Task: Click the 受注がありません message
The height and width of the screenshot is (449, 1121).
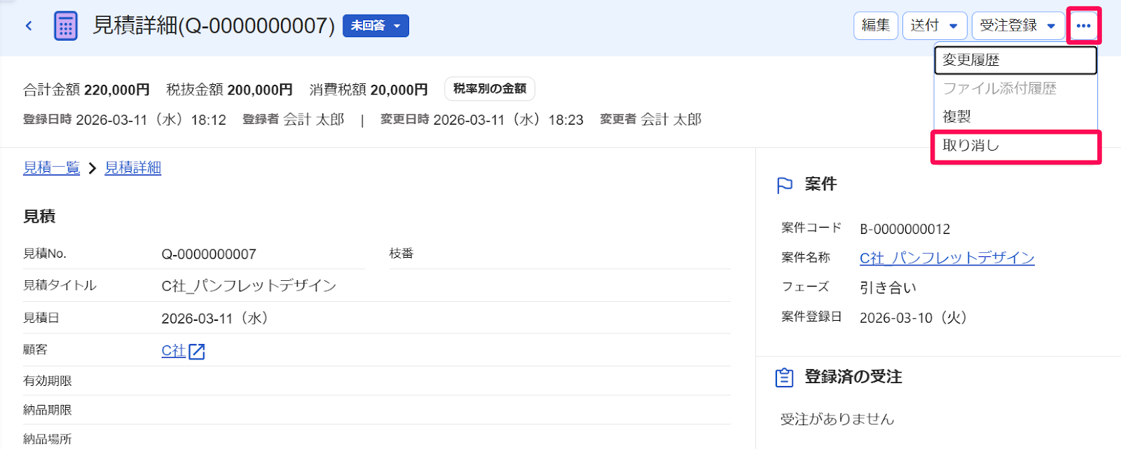Action: 837,419
